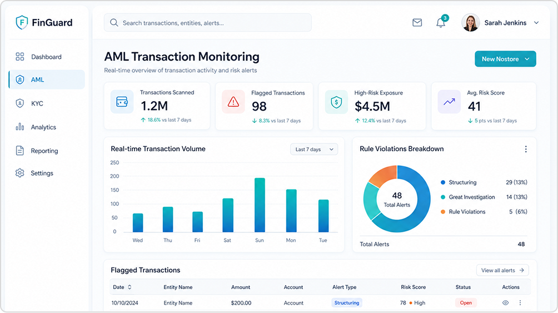558x313 pixels.
Task: Toggle Great Investigation legend entry
Action: coord(467,197)
